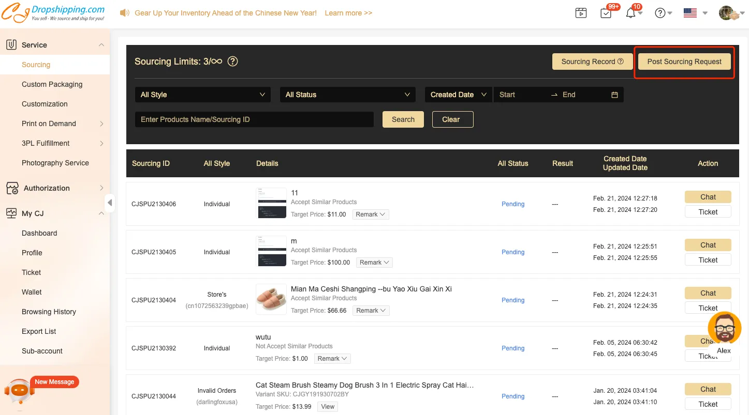
Task: Click the help question mark icon in header
Action: click(x=660, y=13)
